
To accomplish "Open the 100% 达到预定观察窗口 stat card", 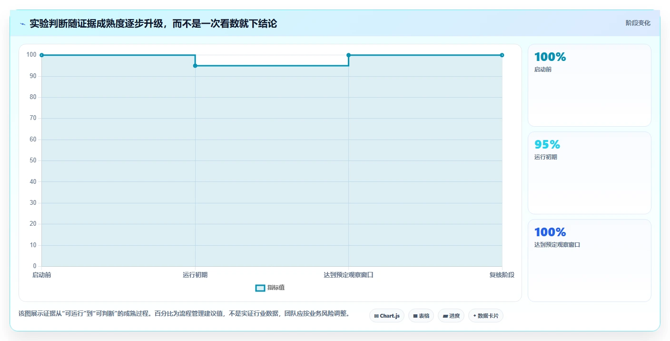I will [x=589, y=261].
